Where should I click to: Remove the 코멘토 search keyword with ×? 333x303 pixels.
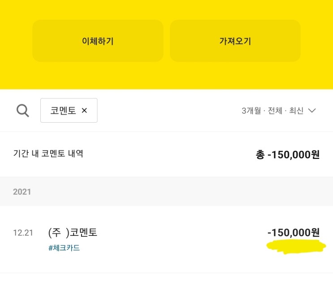click(x=84, y=111)
